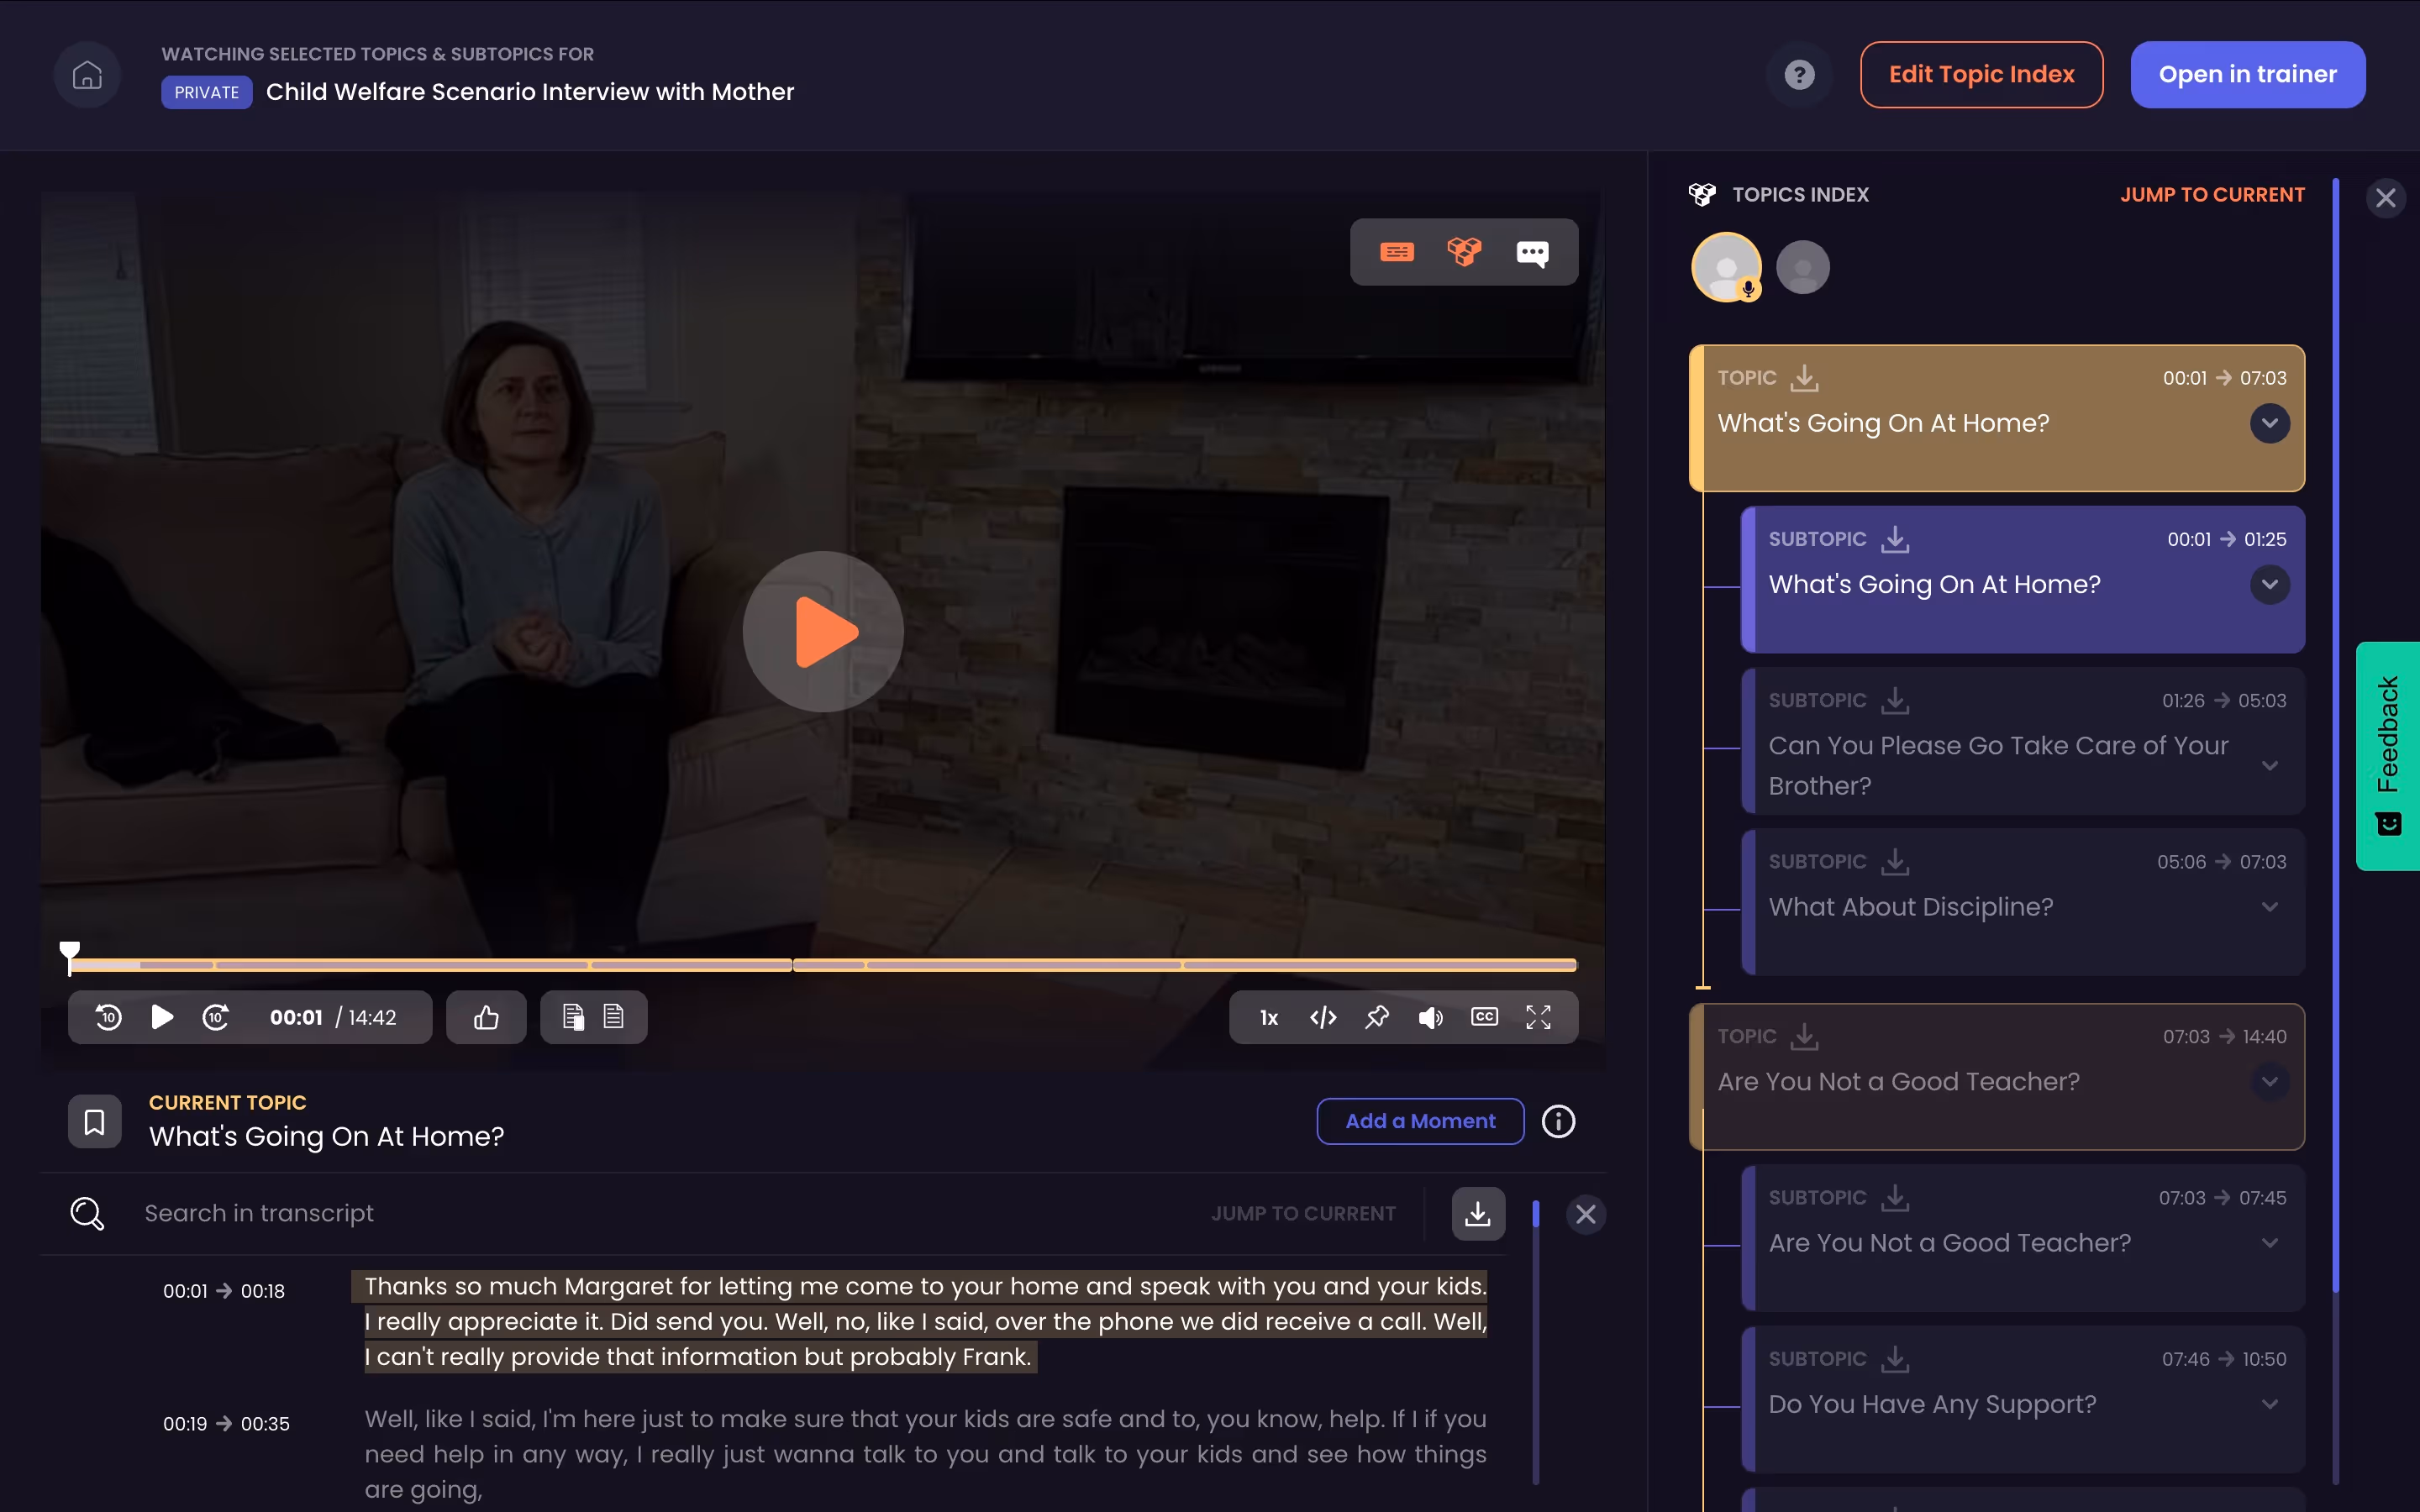Screen dimensions: 2420x1512
Task: Select the Do You Have Any Support? subtopic
Action: tap(1932, 1404)
